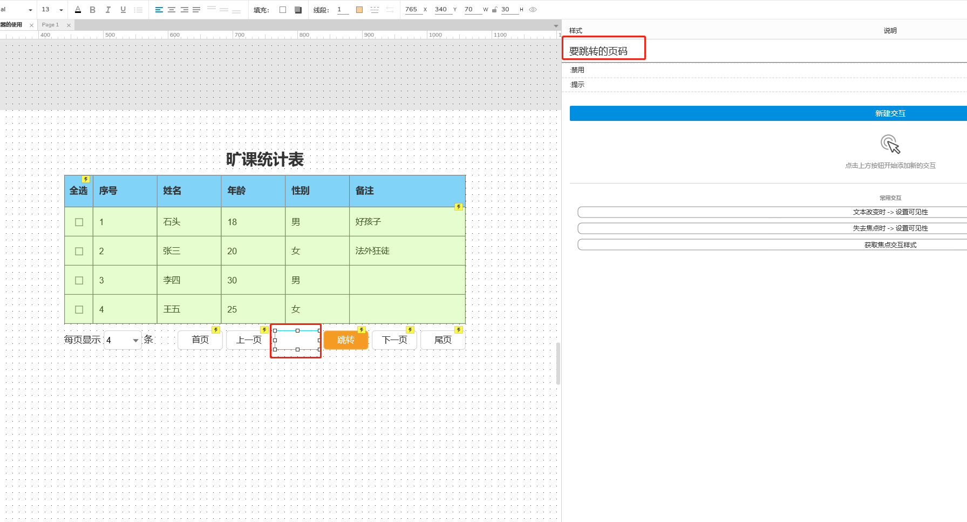This screenshot has height=522, width=967.
Task: Click the 下一页 button
Action: [394, 340]
